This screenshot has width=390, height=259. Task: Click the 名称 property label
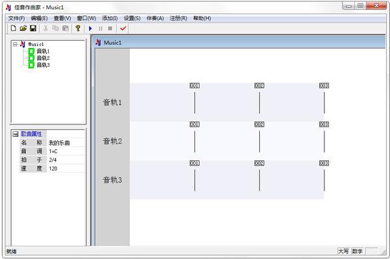click(x=31, y=143)
